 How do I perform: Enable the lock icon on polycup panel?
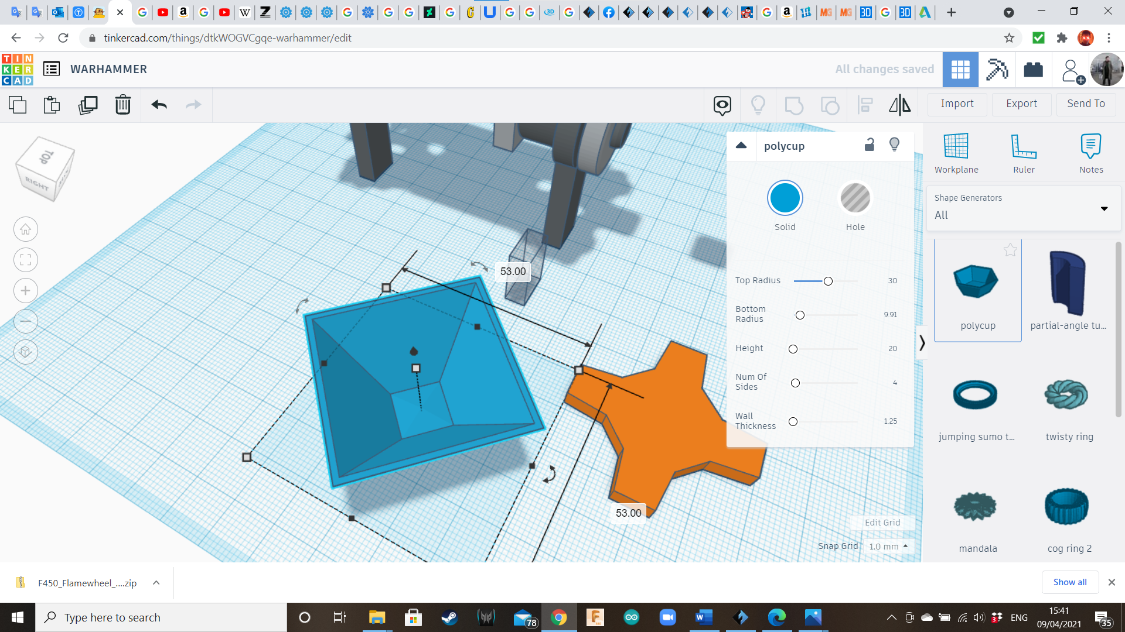(x=870, y=145)
